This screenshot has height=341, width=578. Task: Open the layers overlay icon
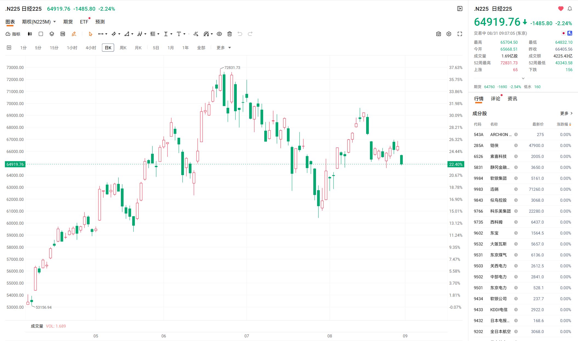pos(52,34)
